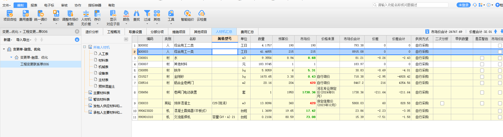Open the 报表 menu tab

[x=34, y=5]
